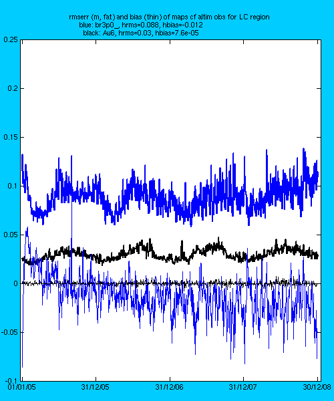Click the y-axis label 0
Screen dimensions: 334x401
[15, 283]
